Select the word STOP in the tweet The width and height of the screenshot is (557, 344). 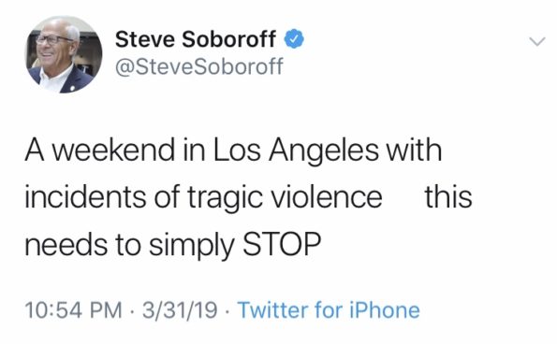pyautogui.click(x=282, y=244)
